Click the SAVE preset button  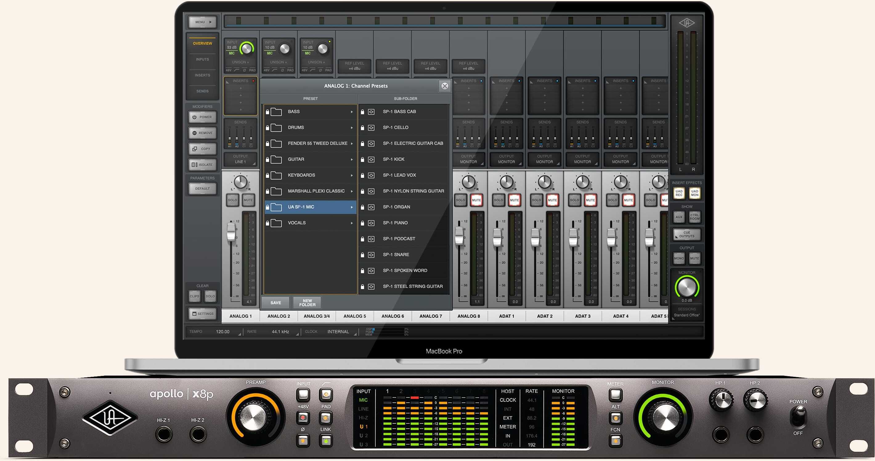275,303
